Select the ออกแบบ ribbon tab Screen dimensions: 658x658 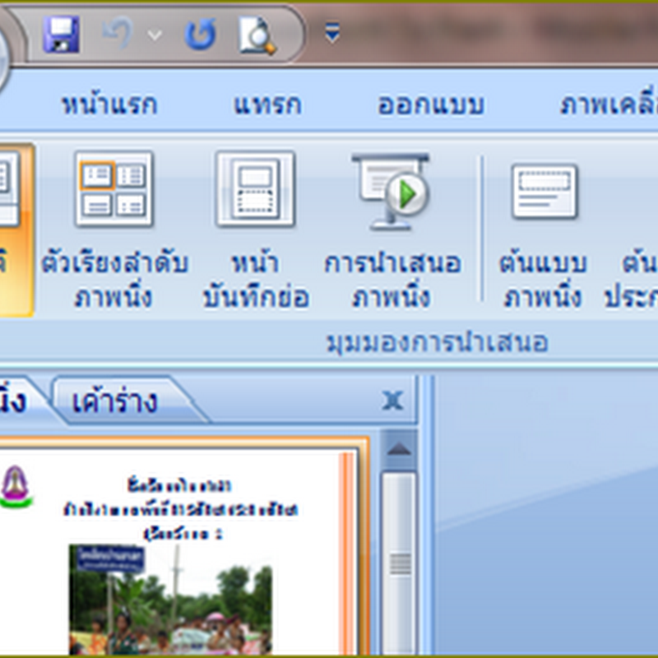pyautogui.click(x=431, y=104)
